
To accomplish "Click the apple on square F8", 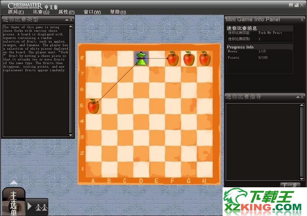I will [173, 59].
